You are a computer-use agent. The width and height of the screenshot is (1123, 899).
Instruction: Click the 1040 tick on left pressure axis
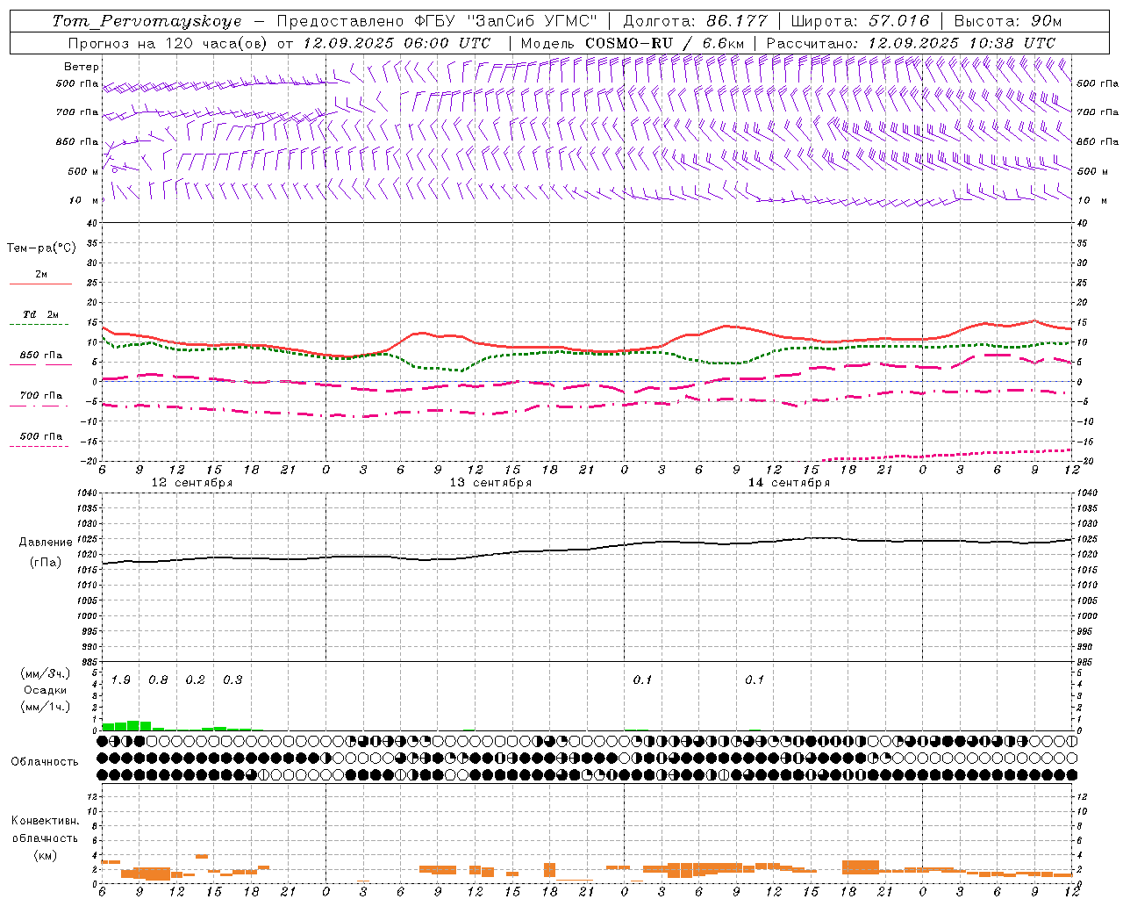[86, 493]
